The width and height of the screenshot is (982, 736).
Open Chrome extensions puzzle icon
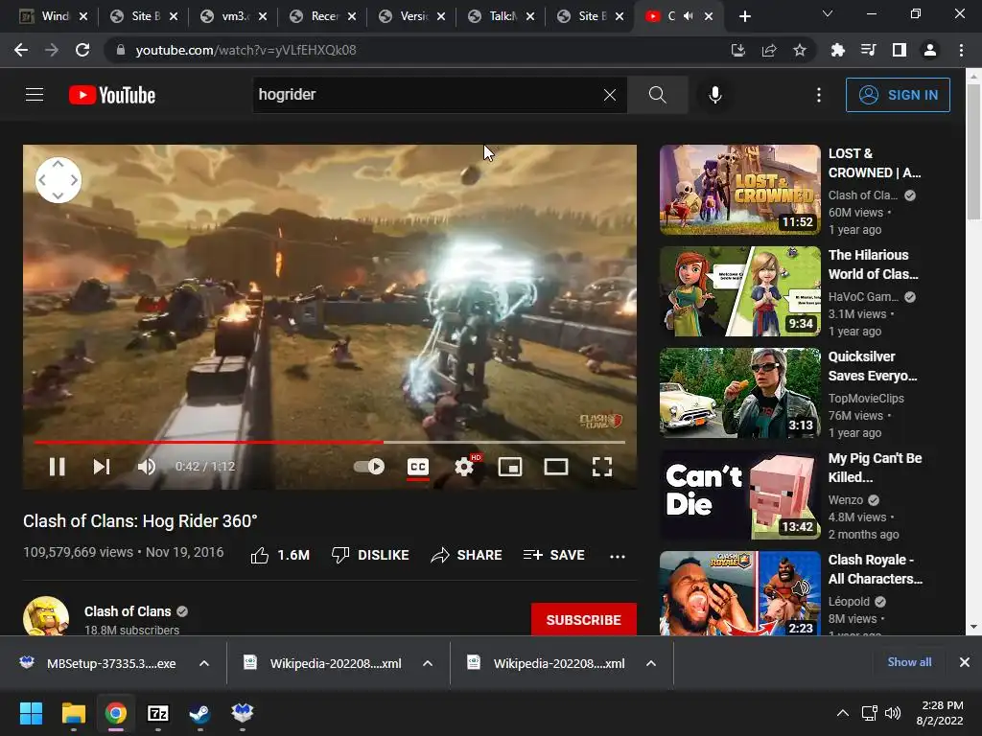(838, 50)
